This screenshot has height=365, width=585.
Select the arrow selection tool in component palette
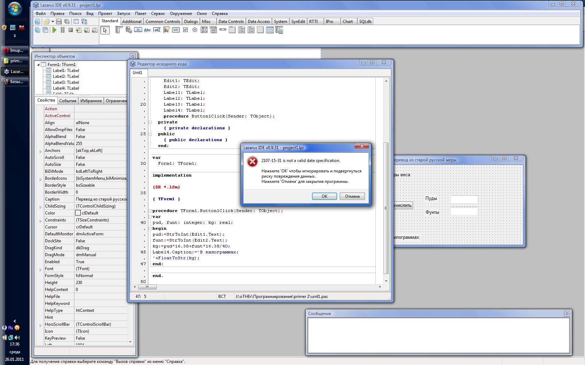point(105,30)
